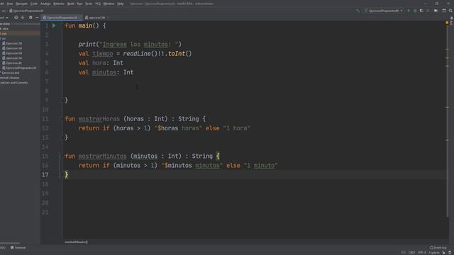Click the EjerciciosPropuestos.kt navigation bar breadcrumb
This screenshot has width=454, height=255.
26,11
